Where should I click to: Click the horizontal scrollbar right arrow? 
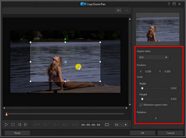(x=126, y=108)
